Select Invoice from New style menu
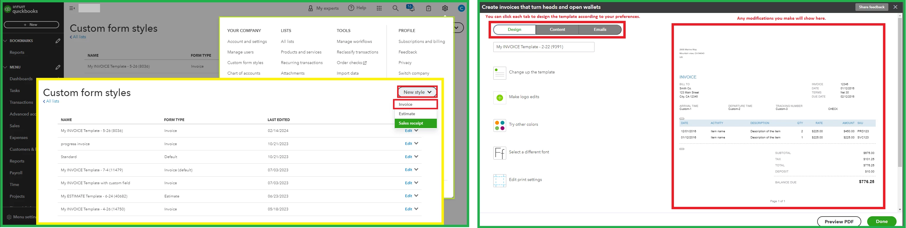The height and width of the screenshot is (228, 906). (416, 104)
